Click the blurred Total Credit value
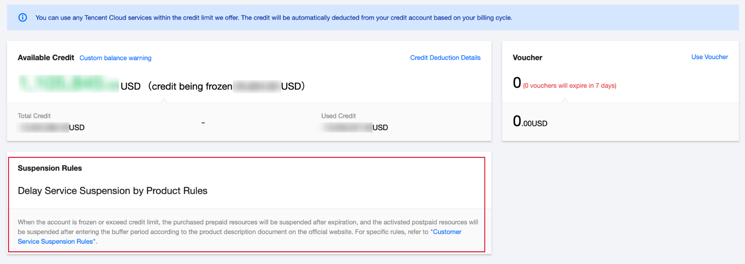745x264 pixels. pyautogui.click(x=43, y=127)
